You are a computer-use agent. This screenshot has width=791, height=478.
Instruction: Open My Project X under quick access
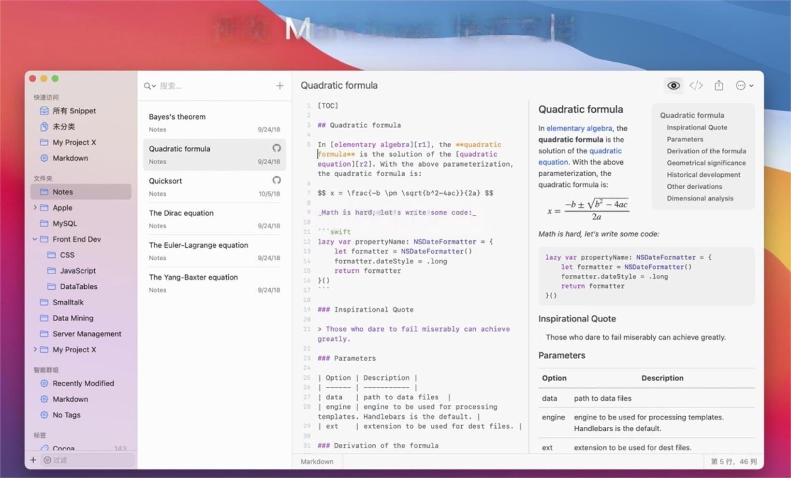click(74, 142)
